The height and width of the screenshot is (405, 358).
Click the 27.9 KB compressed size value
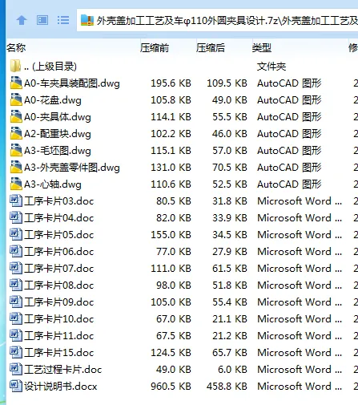coord(230,252)
